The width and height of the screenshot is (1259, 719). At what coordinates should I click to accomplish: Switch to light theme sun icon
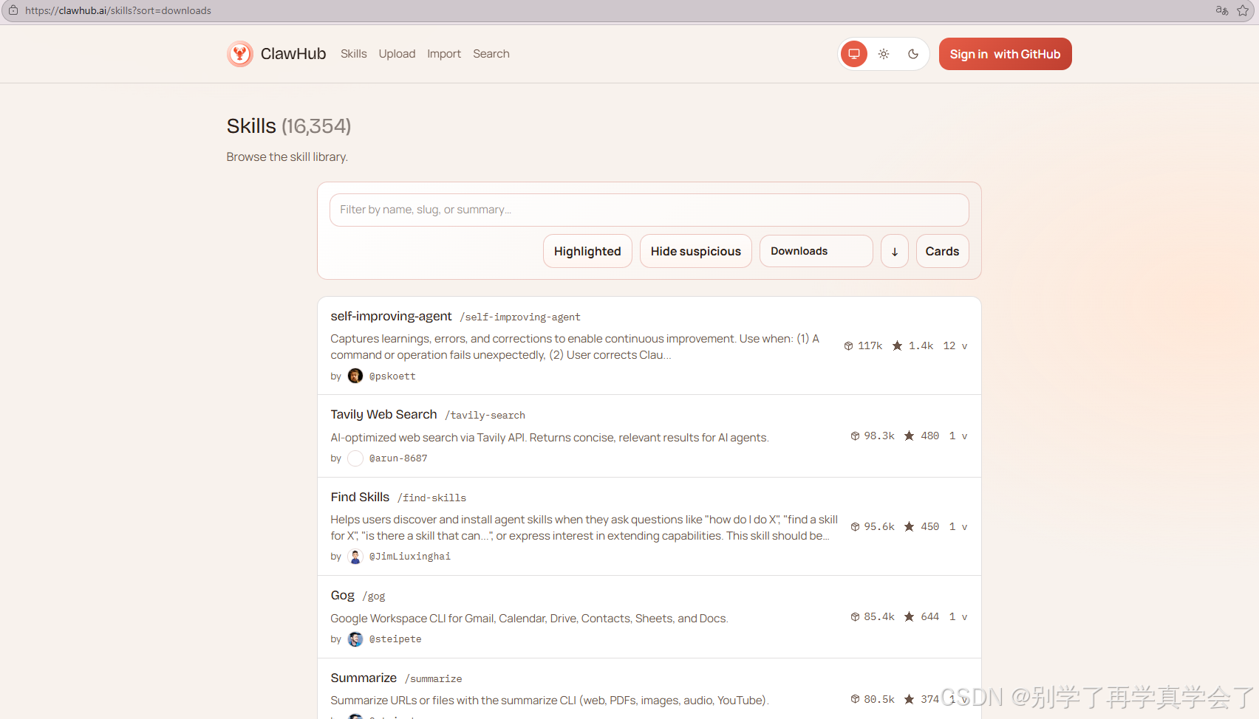(884, 54)
